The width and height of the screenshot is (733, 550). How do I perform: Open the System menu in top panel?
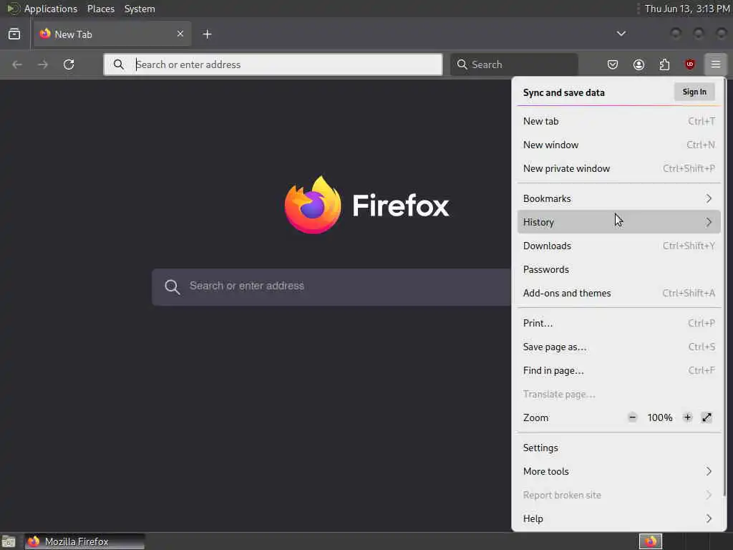pos(140,9)
